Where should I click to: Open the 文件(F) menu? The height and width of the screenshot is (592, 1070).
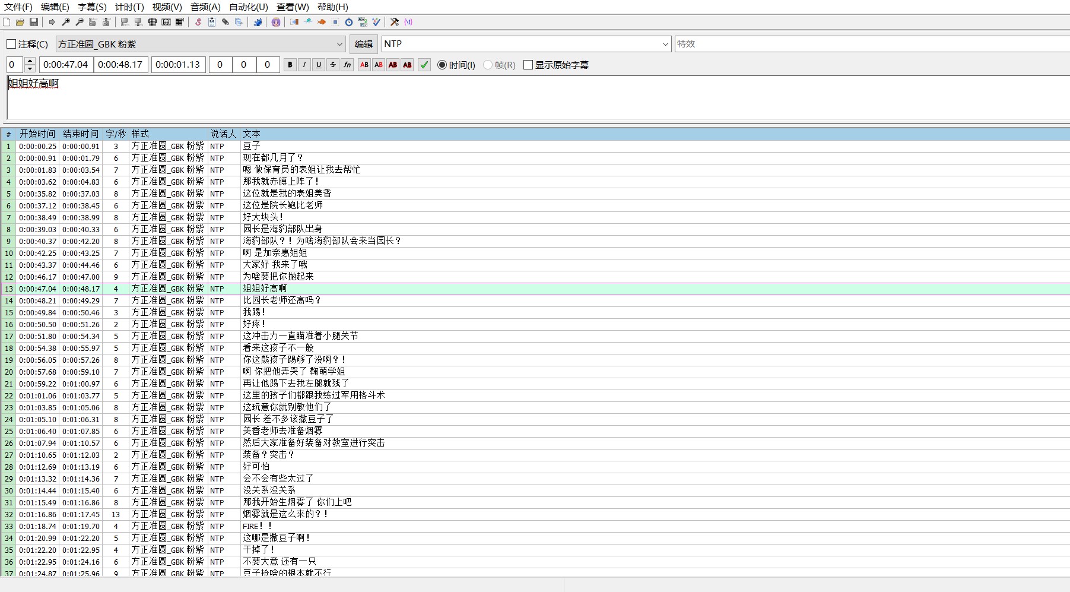pos(18,7)
